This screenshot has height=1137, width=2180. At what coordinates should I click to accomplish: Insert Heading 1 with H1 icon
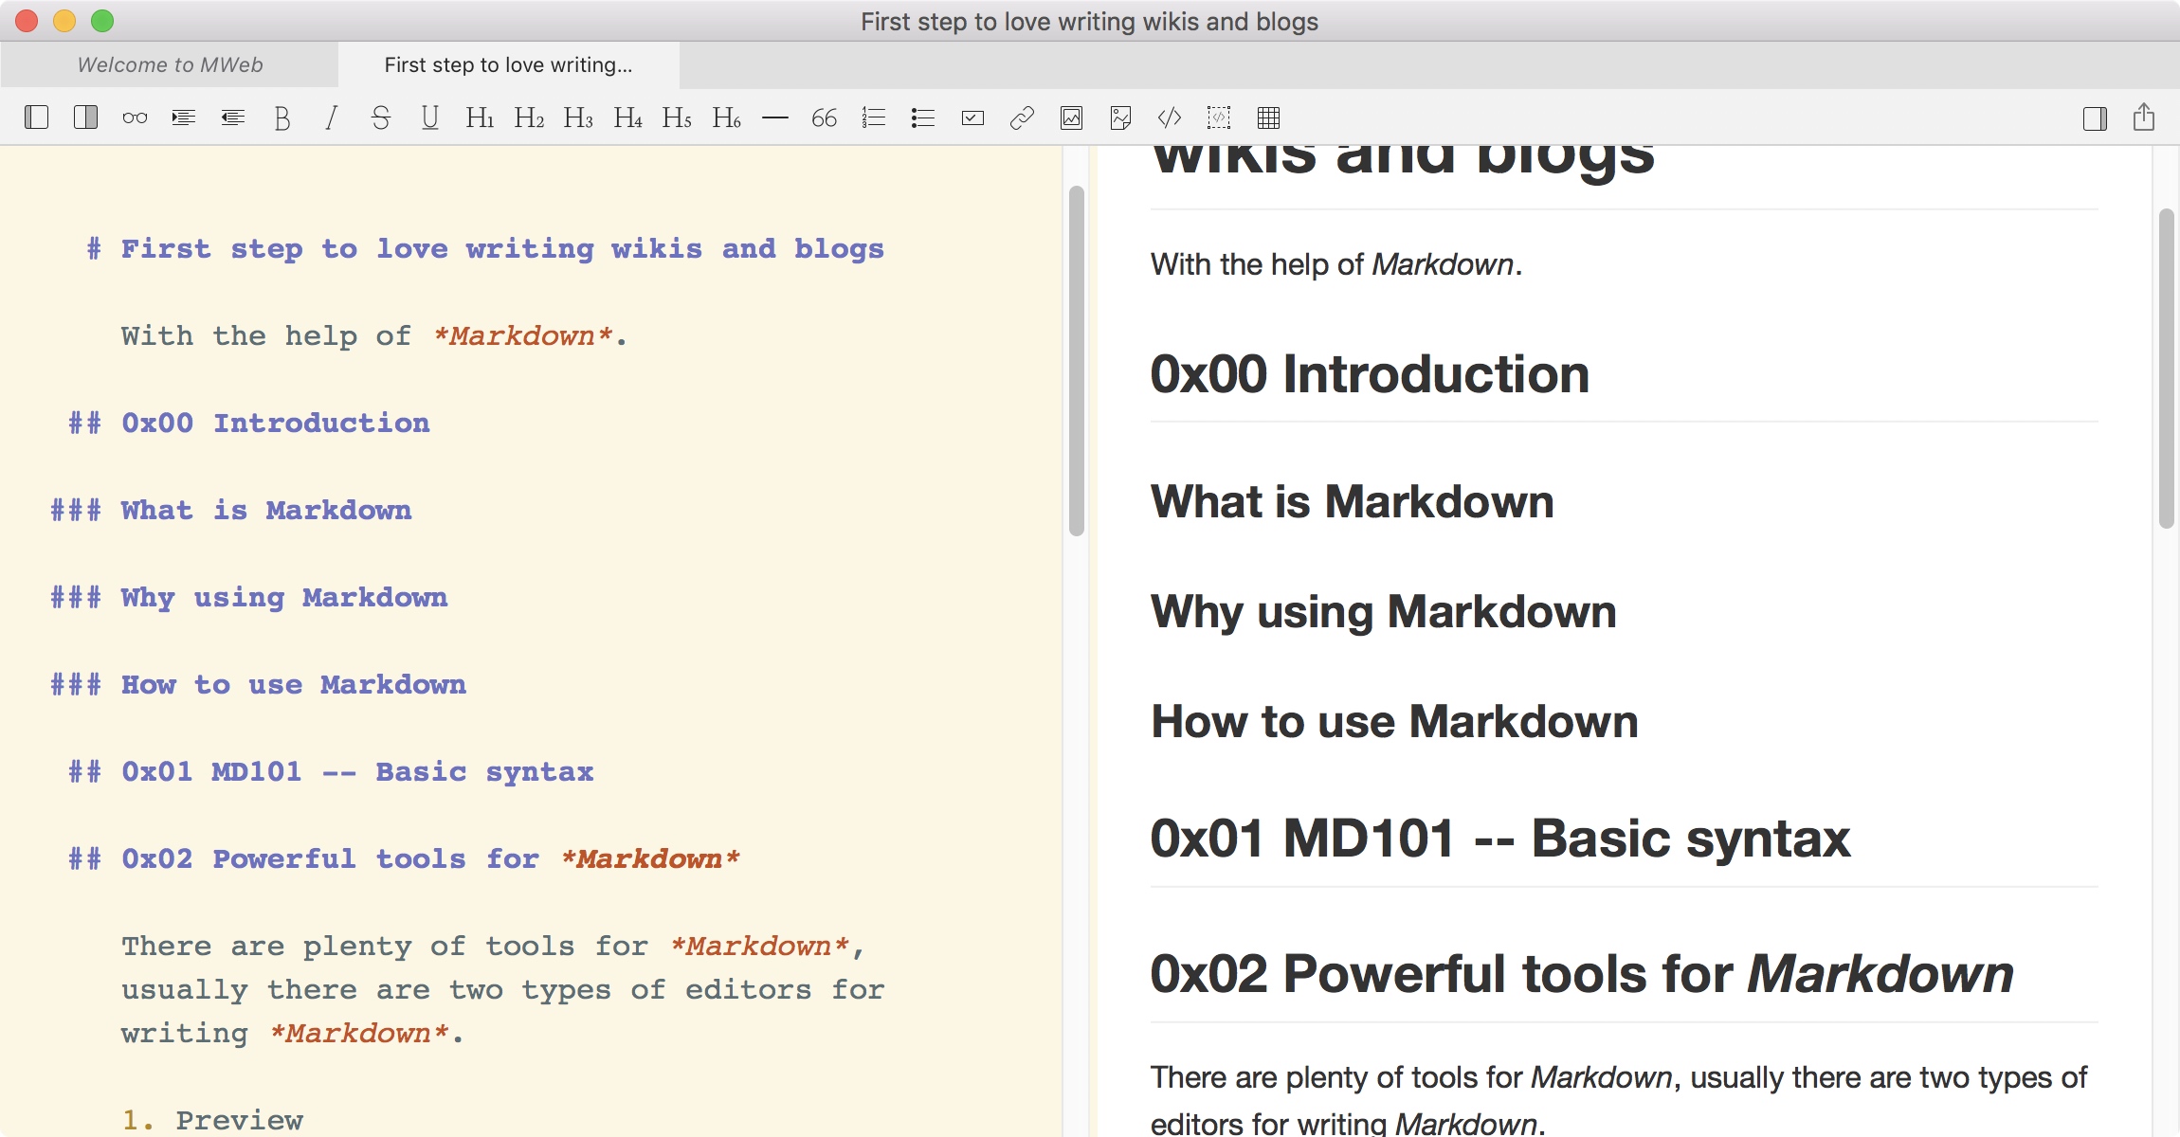[480, 117]
